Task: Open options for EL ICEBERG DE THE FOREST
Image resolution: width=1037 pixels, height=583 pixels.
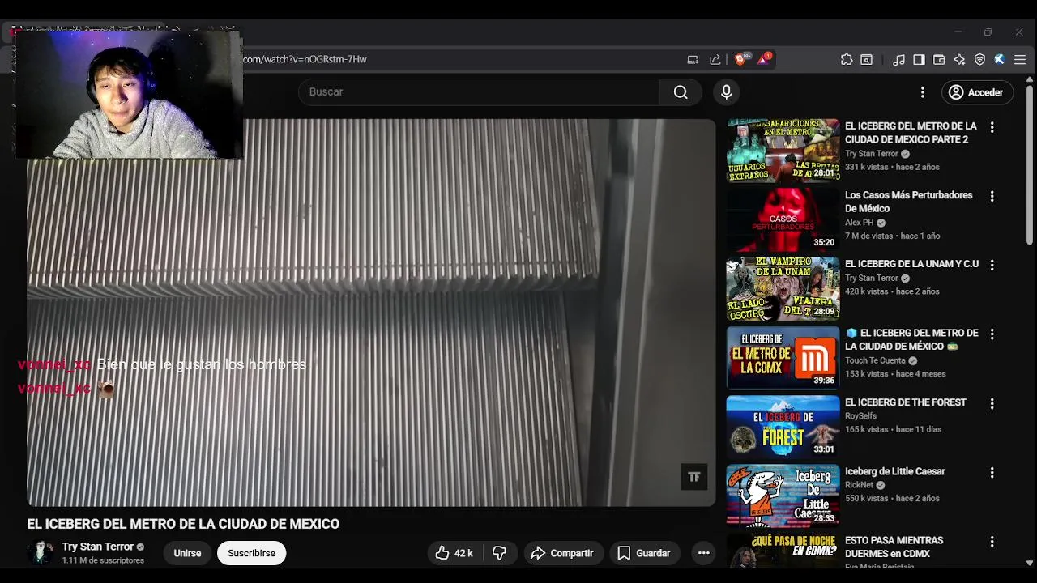Action: coord(992,403)
